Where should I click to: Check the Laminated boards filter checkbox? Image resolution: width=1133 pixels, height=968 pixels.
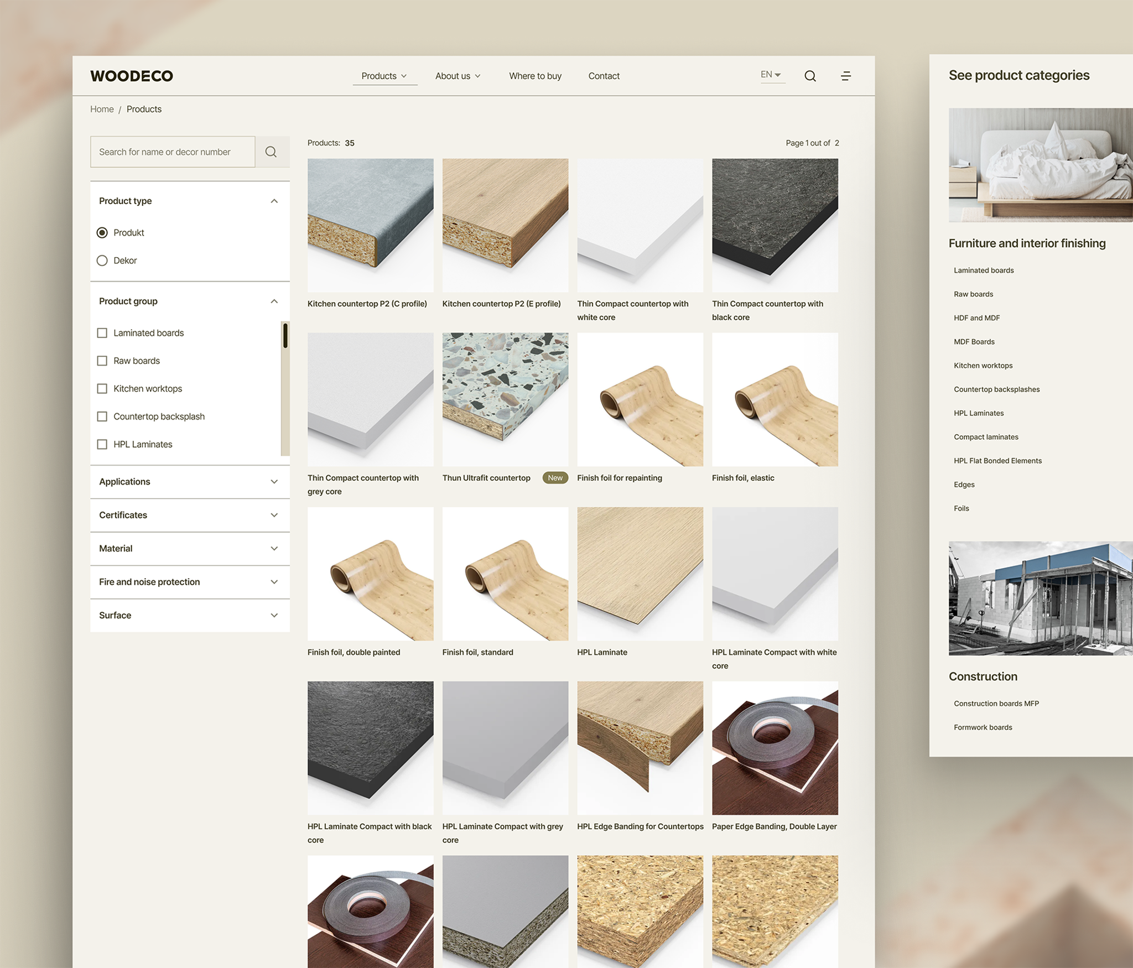[x=102, y=332]
